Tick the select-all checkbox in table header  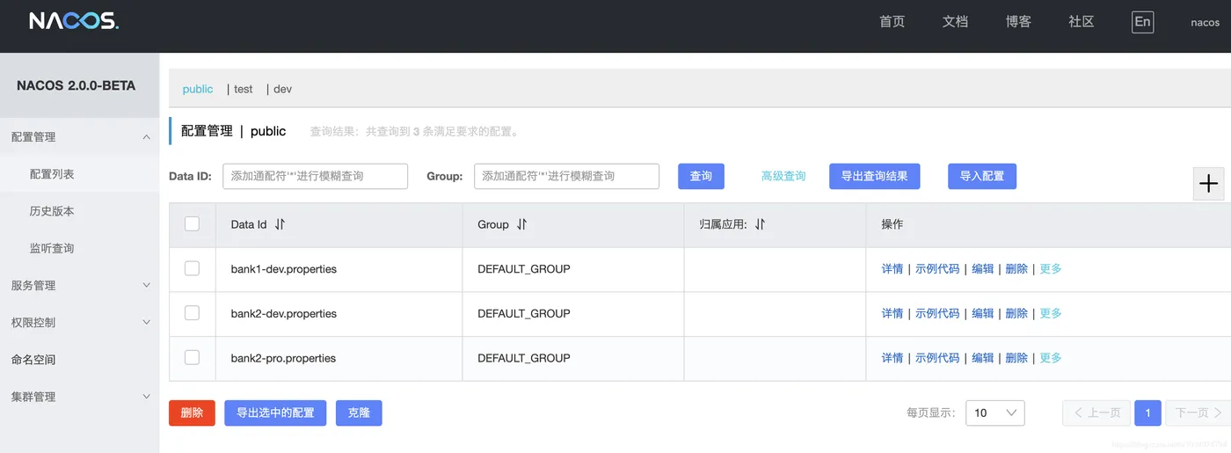(x=192, y=224)
